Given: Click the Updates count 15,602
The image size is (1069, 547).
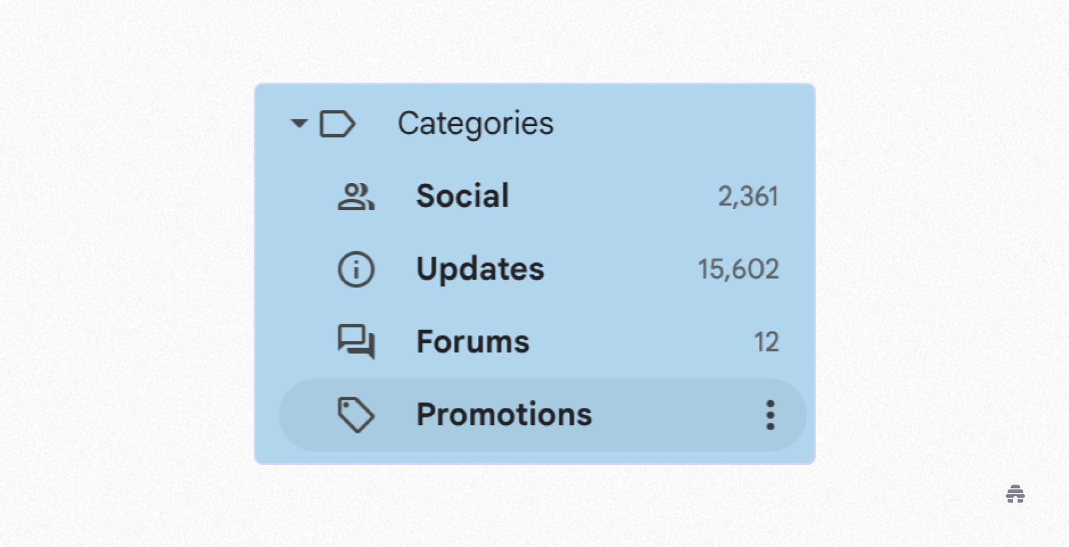Looking at the screenshot, I should pyautogui.click(x=738, y=269).
